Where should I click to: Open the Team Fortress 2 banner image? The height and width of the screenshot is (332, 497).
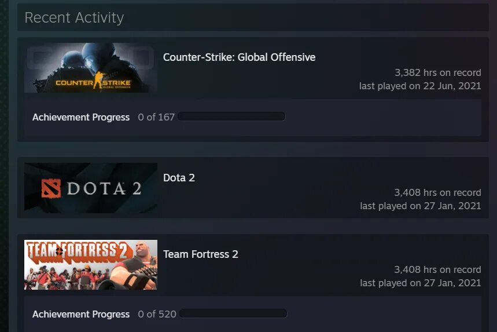point(91,265)
